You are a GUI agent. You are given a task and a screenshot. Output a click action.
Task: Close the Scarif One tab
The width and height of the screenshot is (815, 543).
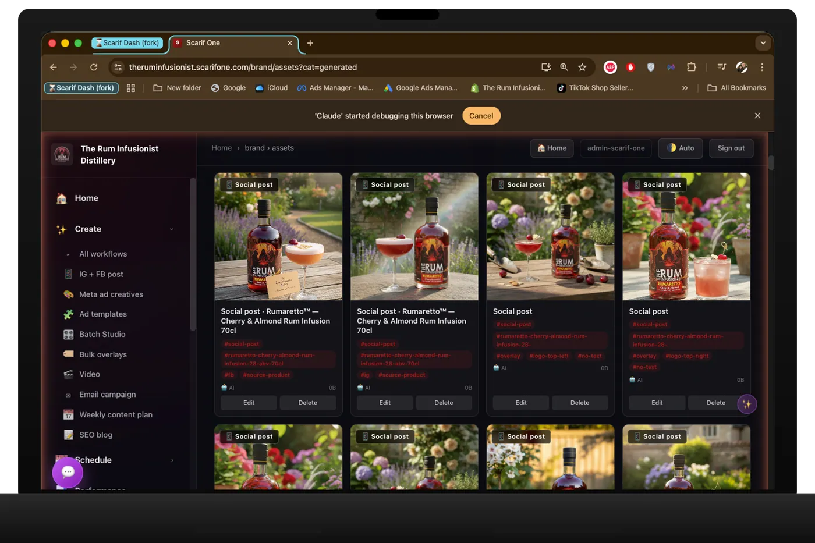[x=290, y=43]
